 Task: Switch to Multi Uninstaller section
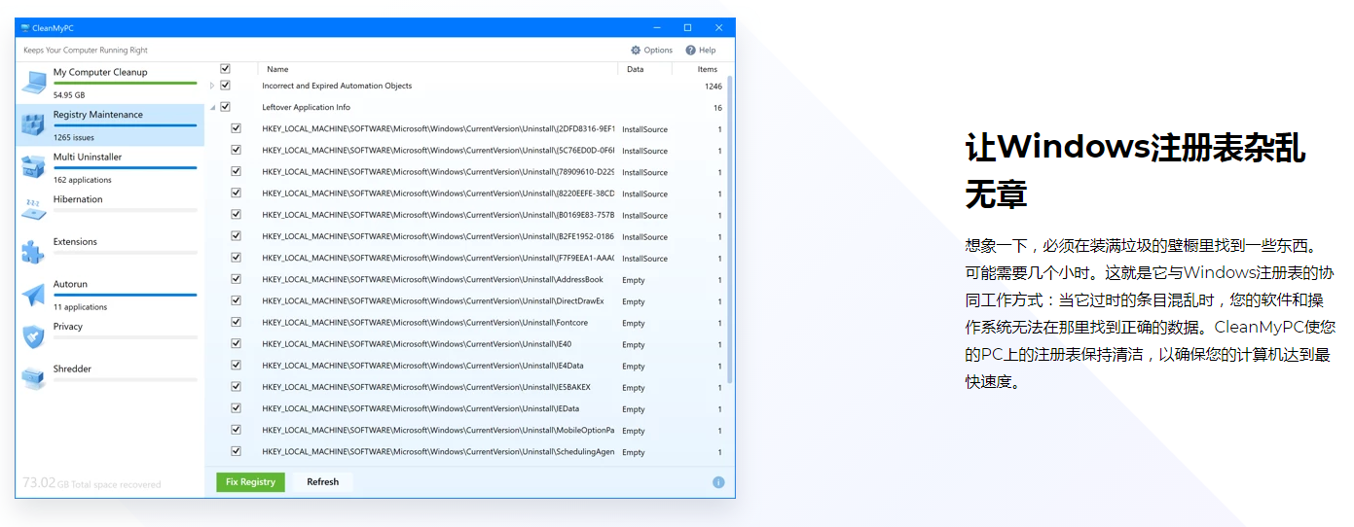click(110, 167)
